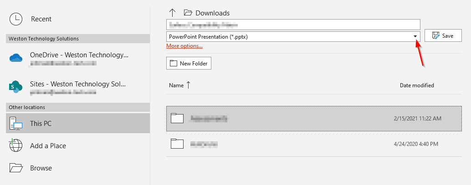The height and width of the screenshot is (185, 471).
Task: Click the Add a Place globe icon
Action: (16, 145)
